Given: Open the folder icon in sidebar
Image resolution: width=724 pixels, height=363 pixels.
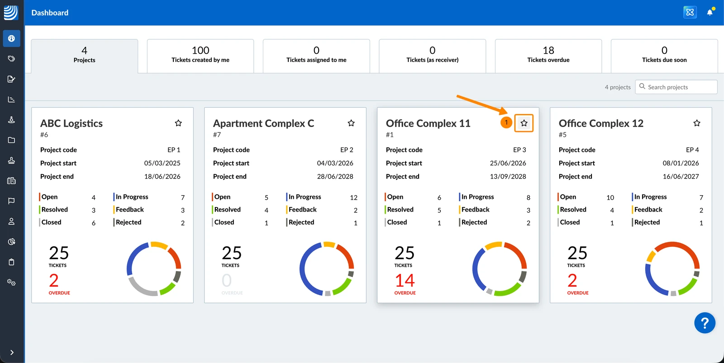Looking at the screenshot, I should tap(11, 140).
